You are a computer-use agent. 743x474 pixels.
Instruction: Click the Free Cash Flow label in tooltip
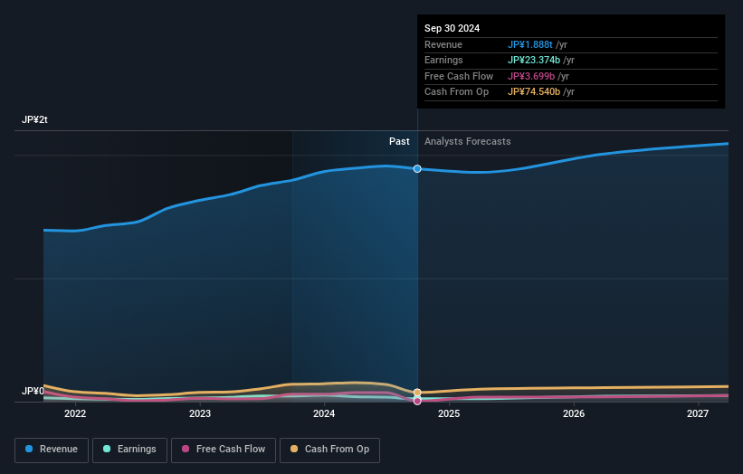point(459,76)
